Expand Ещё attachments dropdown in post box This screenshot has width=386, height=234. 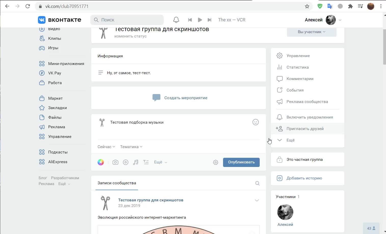pyautogui.click(x=161, y=162)
